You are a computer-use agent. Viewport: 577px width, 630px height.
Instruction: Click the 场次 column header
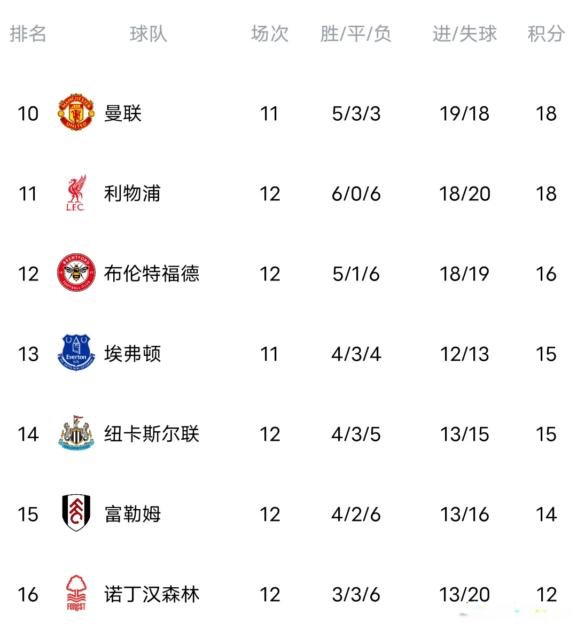(270, 34)
